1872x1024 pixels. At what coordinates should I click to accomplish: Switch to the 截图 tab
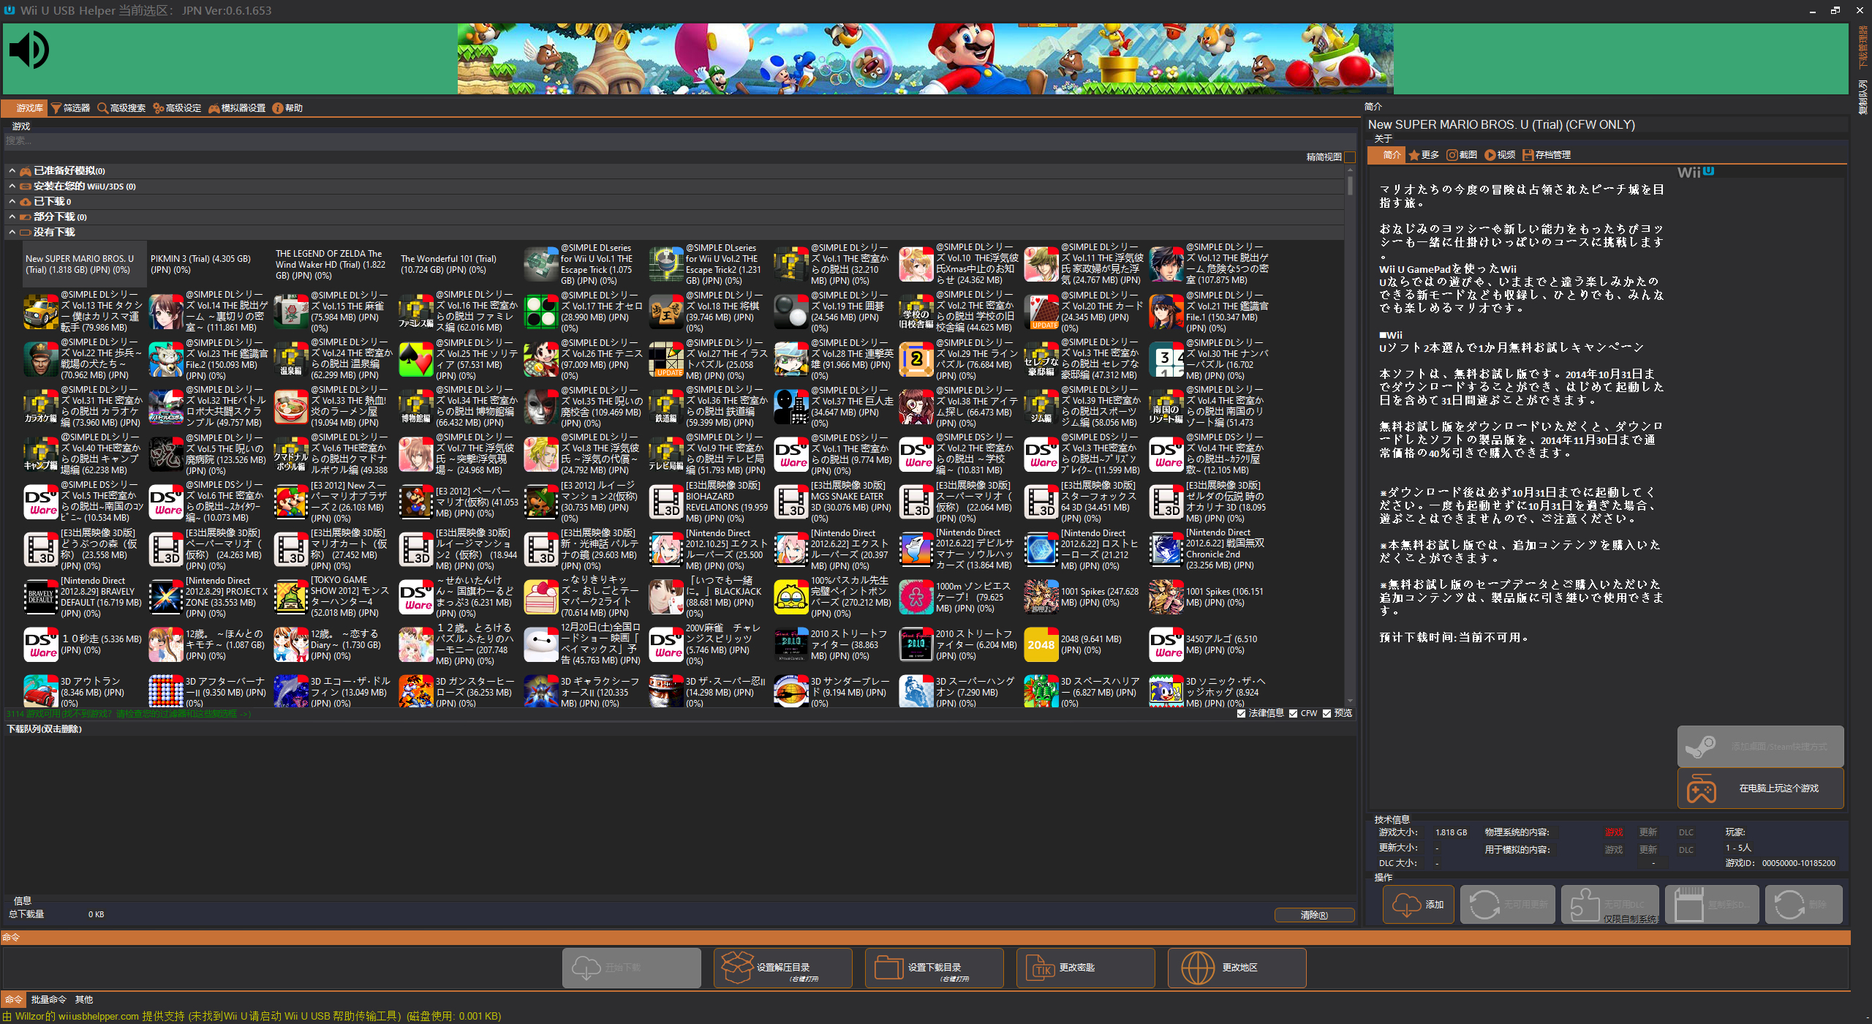tap(1462, 155)
